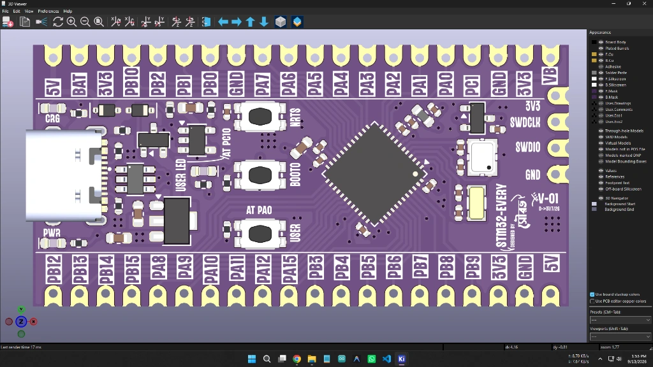The width and height of the screenshot is (653, 367).
Task: Open VS Code from the taskbar
Action: point(386,359)
